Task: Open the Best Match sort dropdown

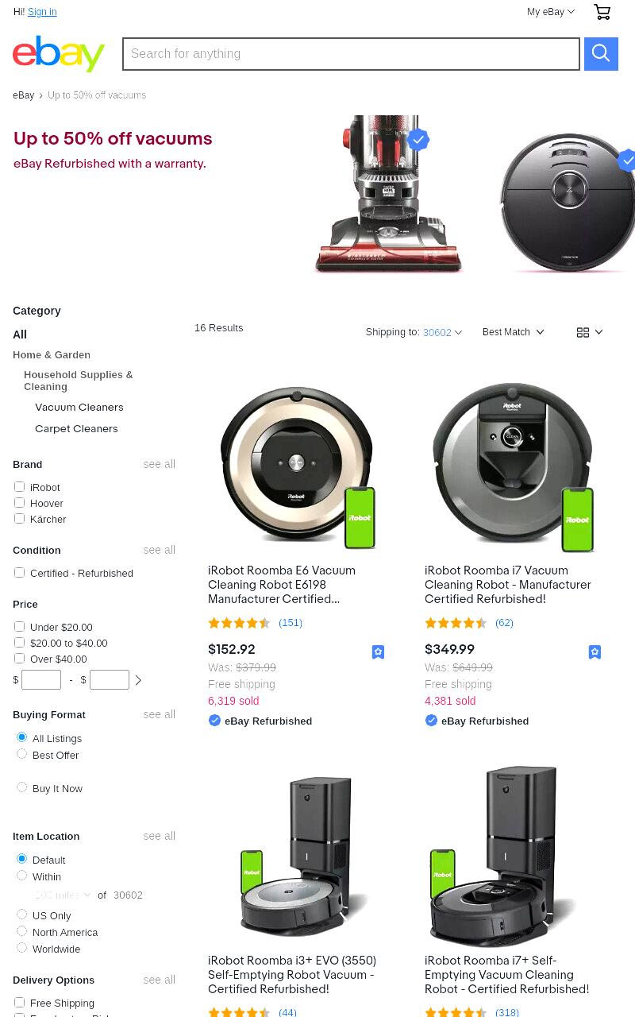Action: tap(513, 332)
